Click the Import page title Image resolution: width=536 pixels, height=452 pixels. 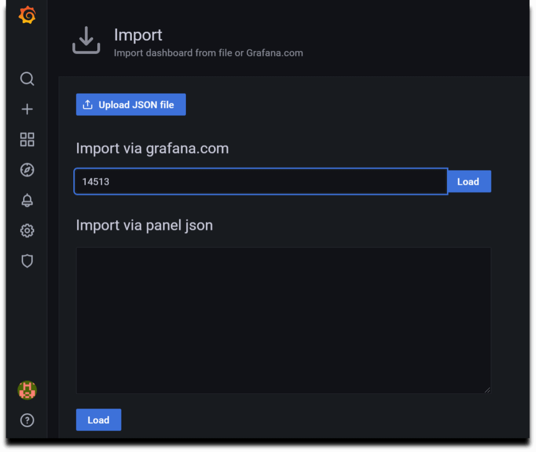click(x=138, y=35)
